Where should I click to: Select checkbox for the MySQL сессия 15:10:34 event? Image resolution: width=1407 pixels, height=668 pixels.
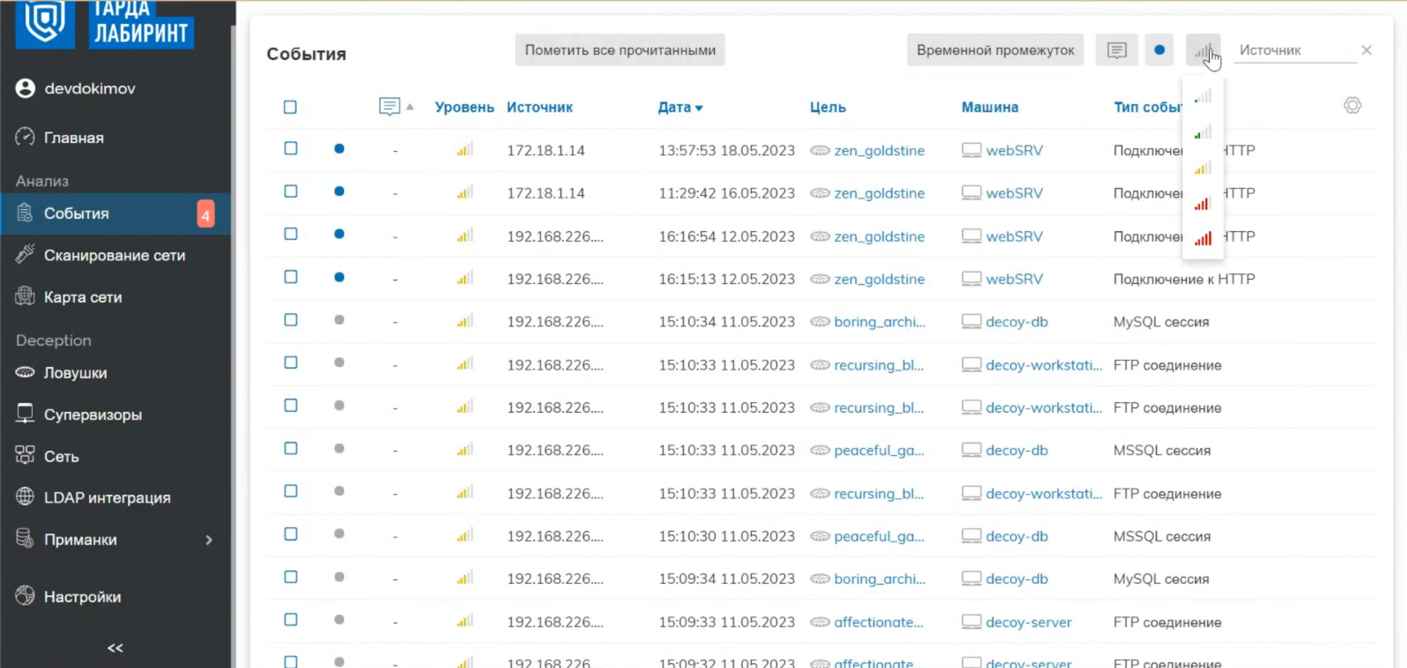[291, 320]
